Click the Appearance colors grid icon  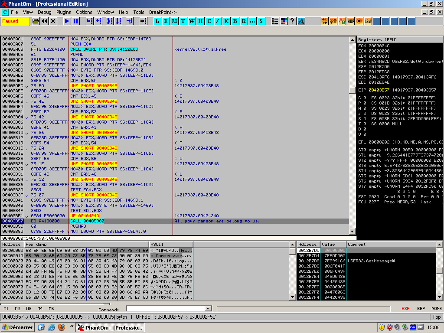(284, 21)
